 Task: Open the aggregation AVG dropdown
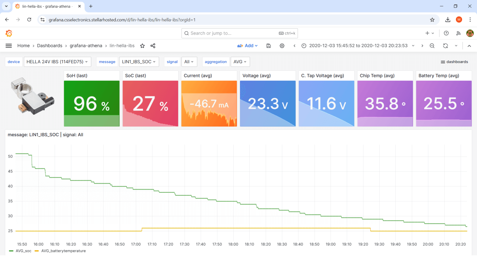(240, 62)
